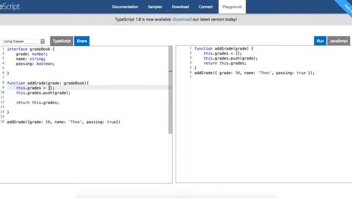Image resolution: width=352 pixels, height=198 pixels.
Task: Click 'function addGrade(grade) {' in JavaScript output
Action: 224,48
